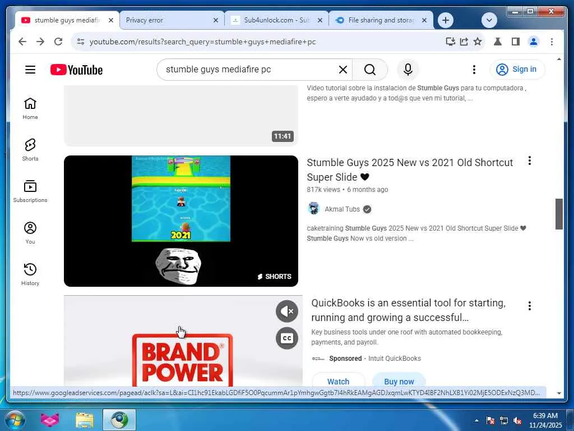The width and height of the screenshot is (574, 431).
Task: Open File Explorer from the taskbar
Action: point(85,420)
